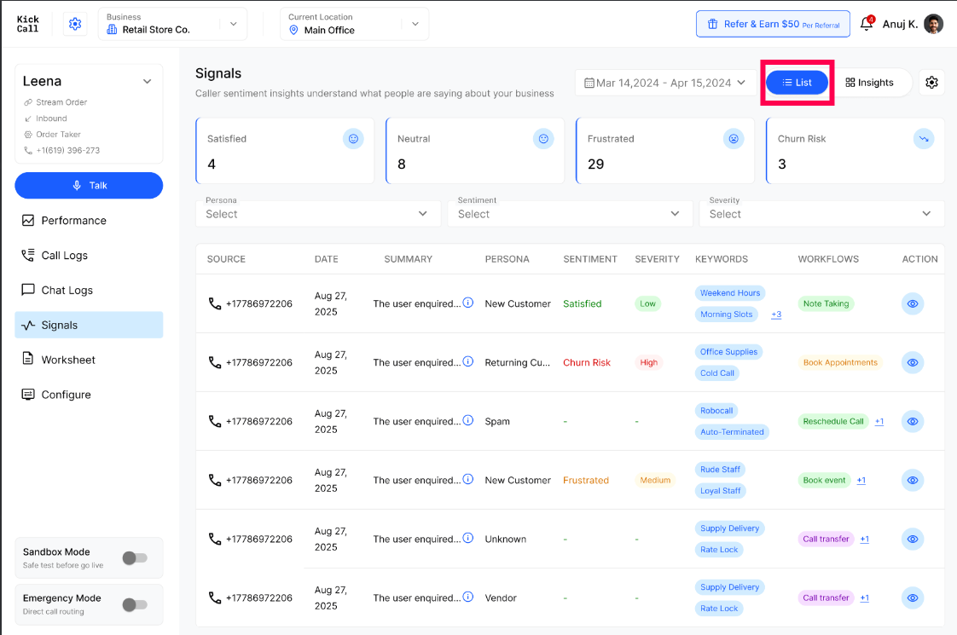
Task: Click the Weekend Hours keyword tag
Action: (x=730, y=293)
